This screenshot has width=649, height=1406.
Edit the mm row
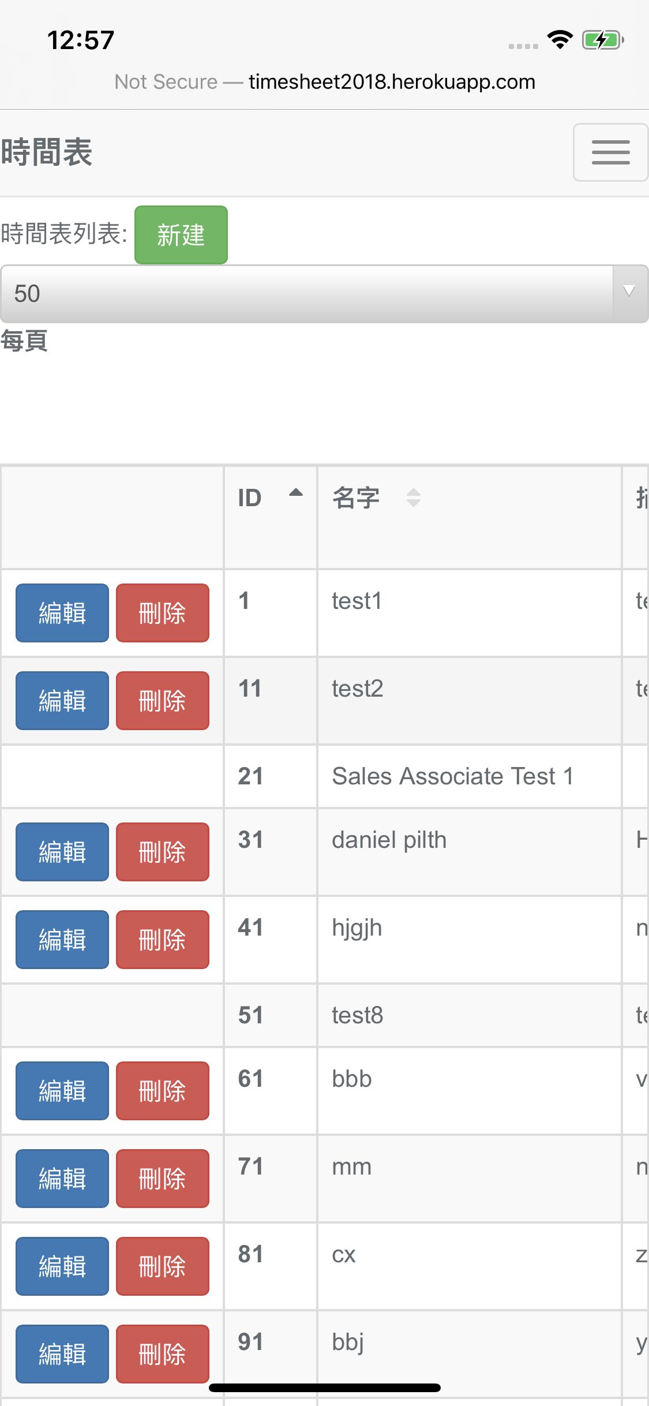[62, 1178]
